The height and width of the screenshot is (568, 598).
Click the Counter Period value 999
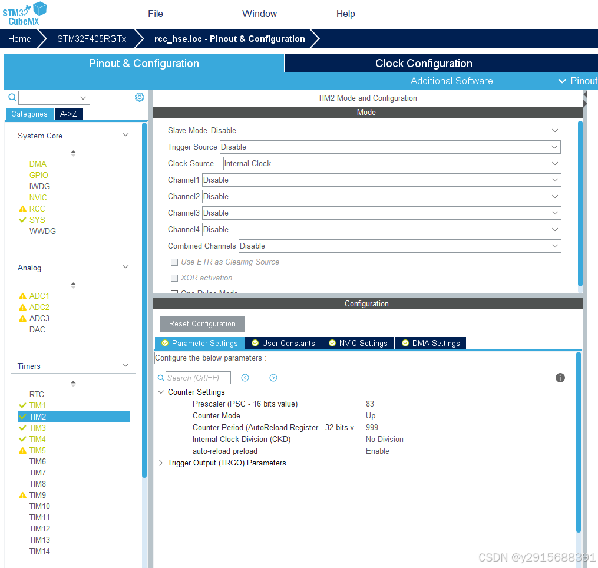point(372,427)
